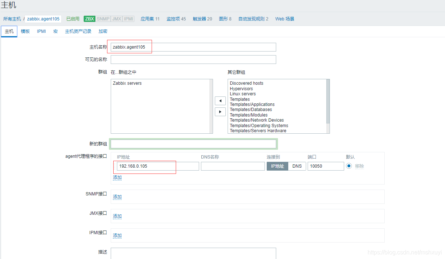Open 监控项 45 link
This screenshot has width=445, height=259.
point(176,19)
